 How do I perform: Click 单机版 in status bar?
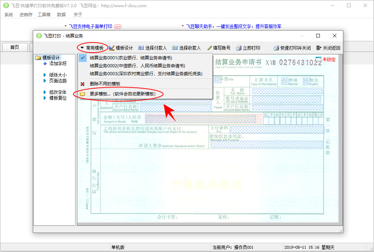(118, 247)
